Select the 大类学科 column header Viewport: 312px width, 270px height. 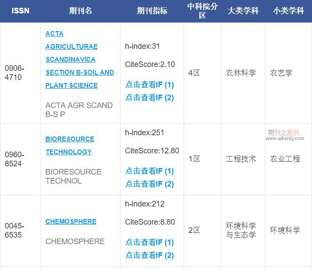(x=243, y=11)
